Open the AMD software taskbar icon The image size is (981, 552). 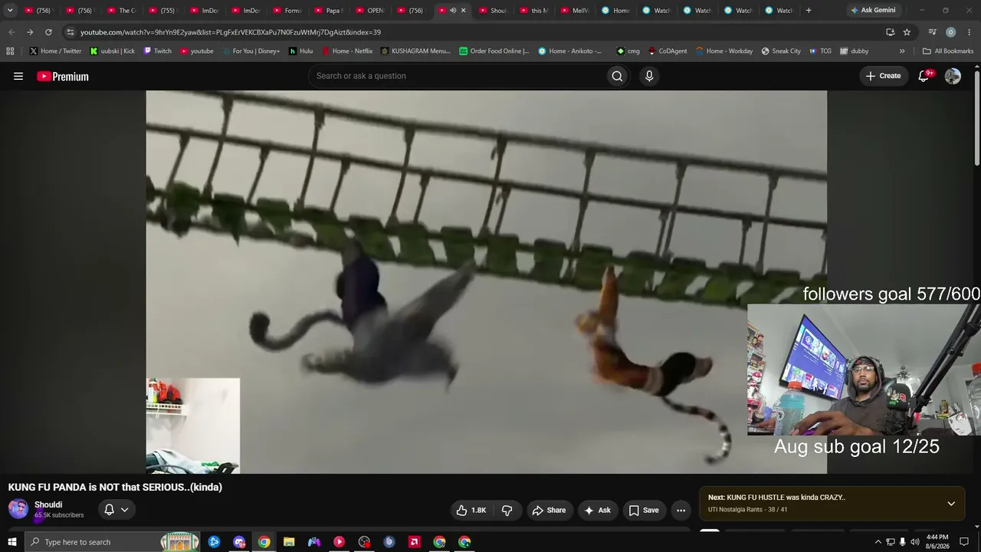point(415,542)
